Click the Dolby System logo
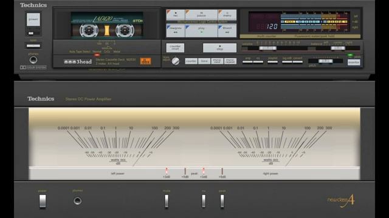Image resolution: width=389 pixels, height=218 pixels. click(x=33, y=67)
